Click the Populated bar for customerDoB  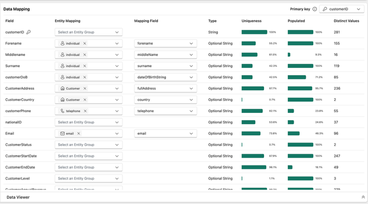(x=297, y=77)
